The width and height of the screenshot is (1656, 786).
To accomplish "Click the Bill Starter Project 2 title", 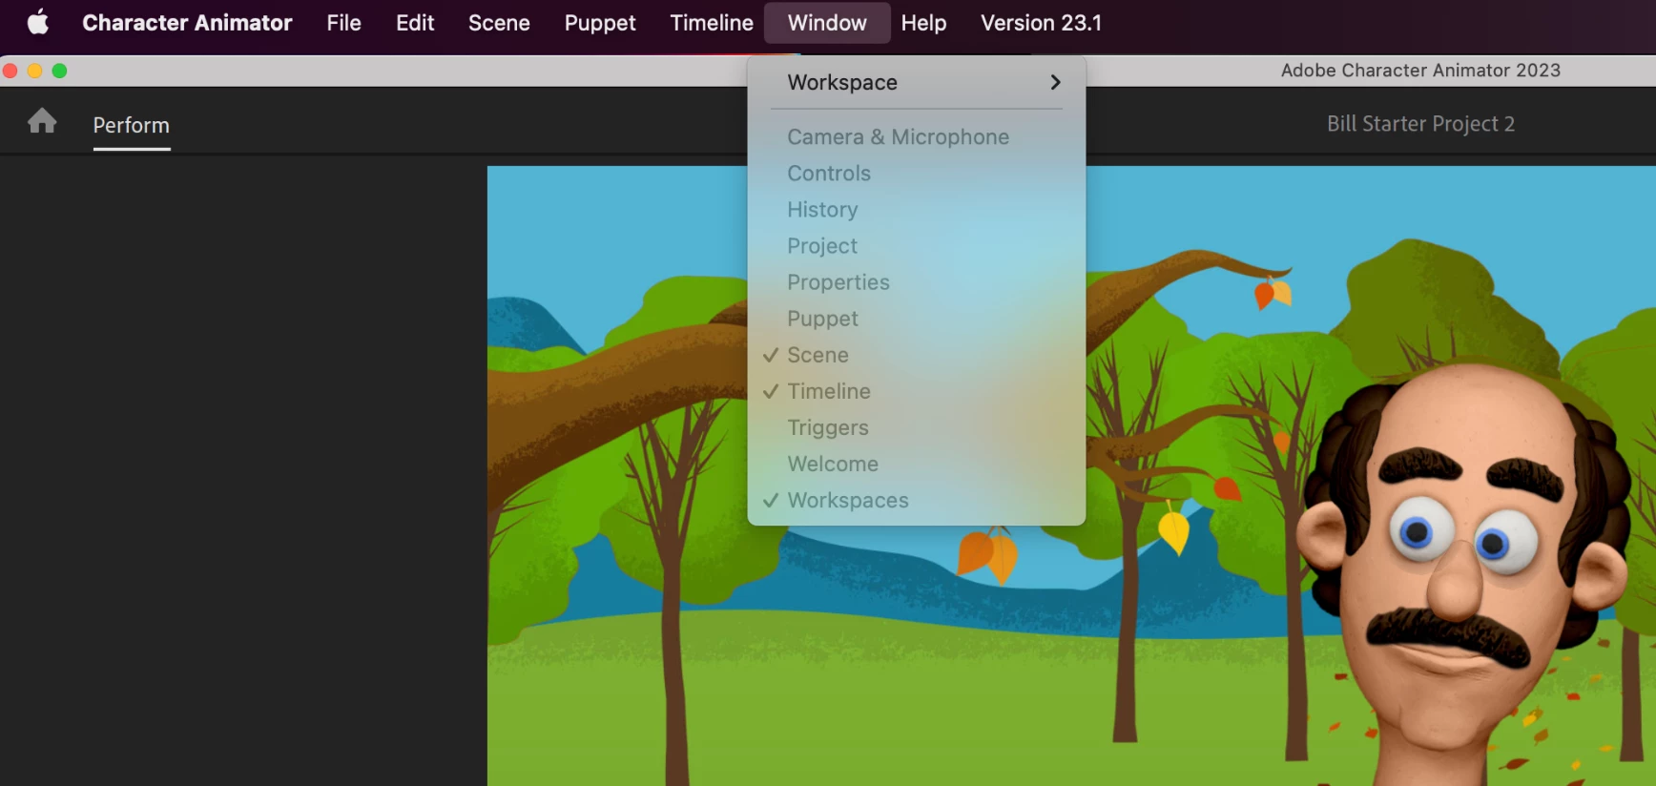I will pos(1420,123).
